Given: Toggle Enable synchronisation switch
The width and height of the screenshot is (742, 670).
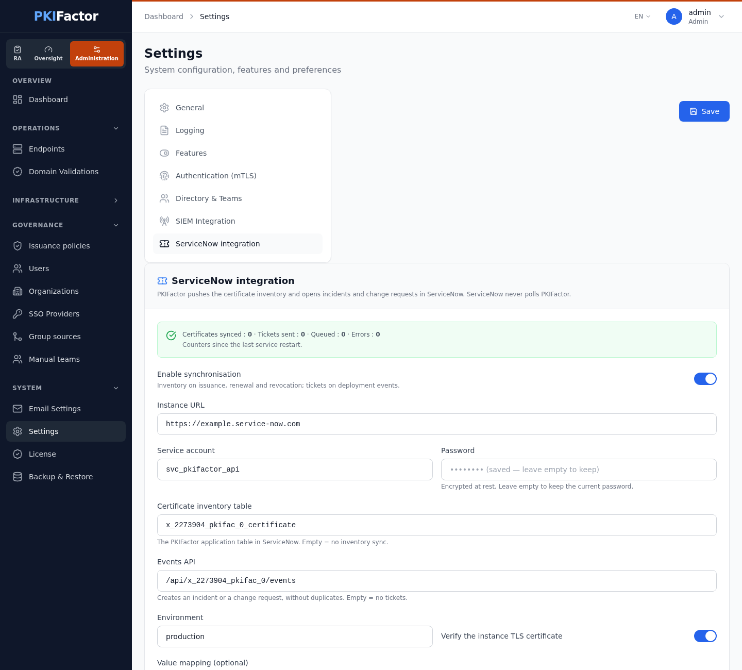Looking at the screenshot, I should 705,379.
